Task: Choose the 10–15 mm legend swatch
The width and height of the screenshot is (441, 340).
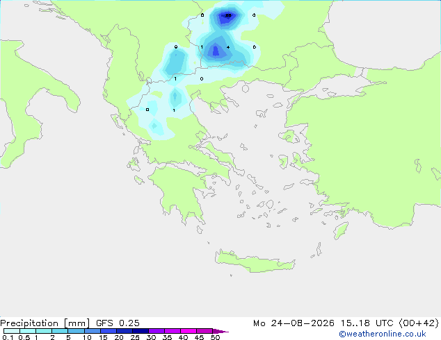Action: pos(93,331)
